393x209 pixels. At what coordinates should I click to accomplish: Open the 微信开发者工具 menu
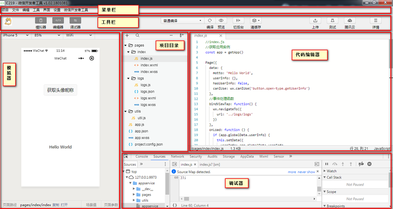pos(76,10)
